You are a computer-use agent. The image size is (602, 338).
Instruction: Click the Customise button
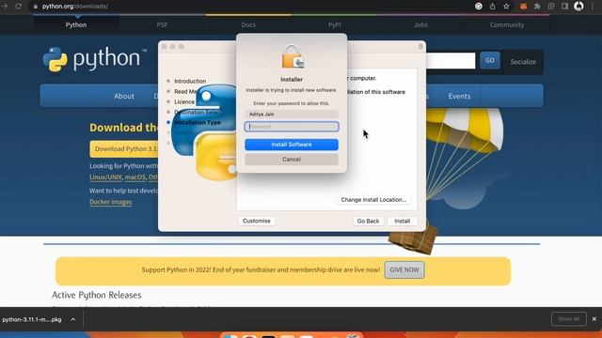point(257,221)
